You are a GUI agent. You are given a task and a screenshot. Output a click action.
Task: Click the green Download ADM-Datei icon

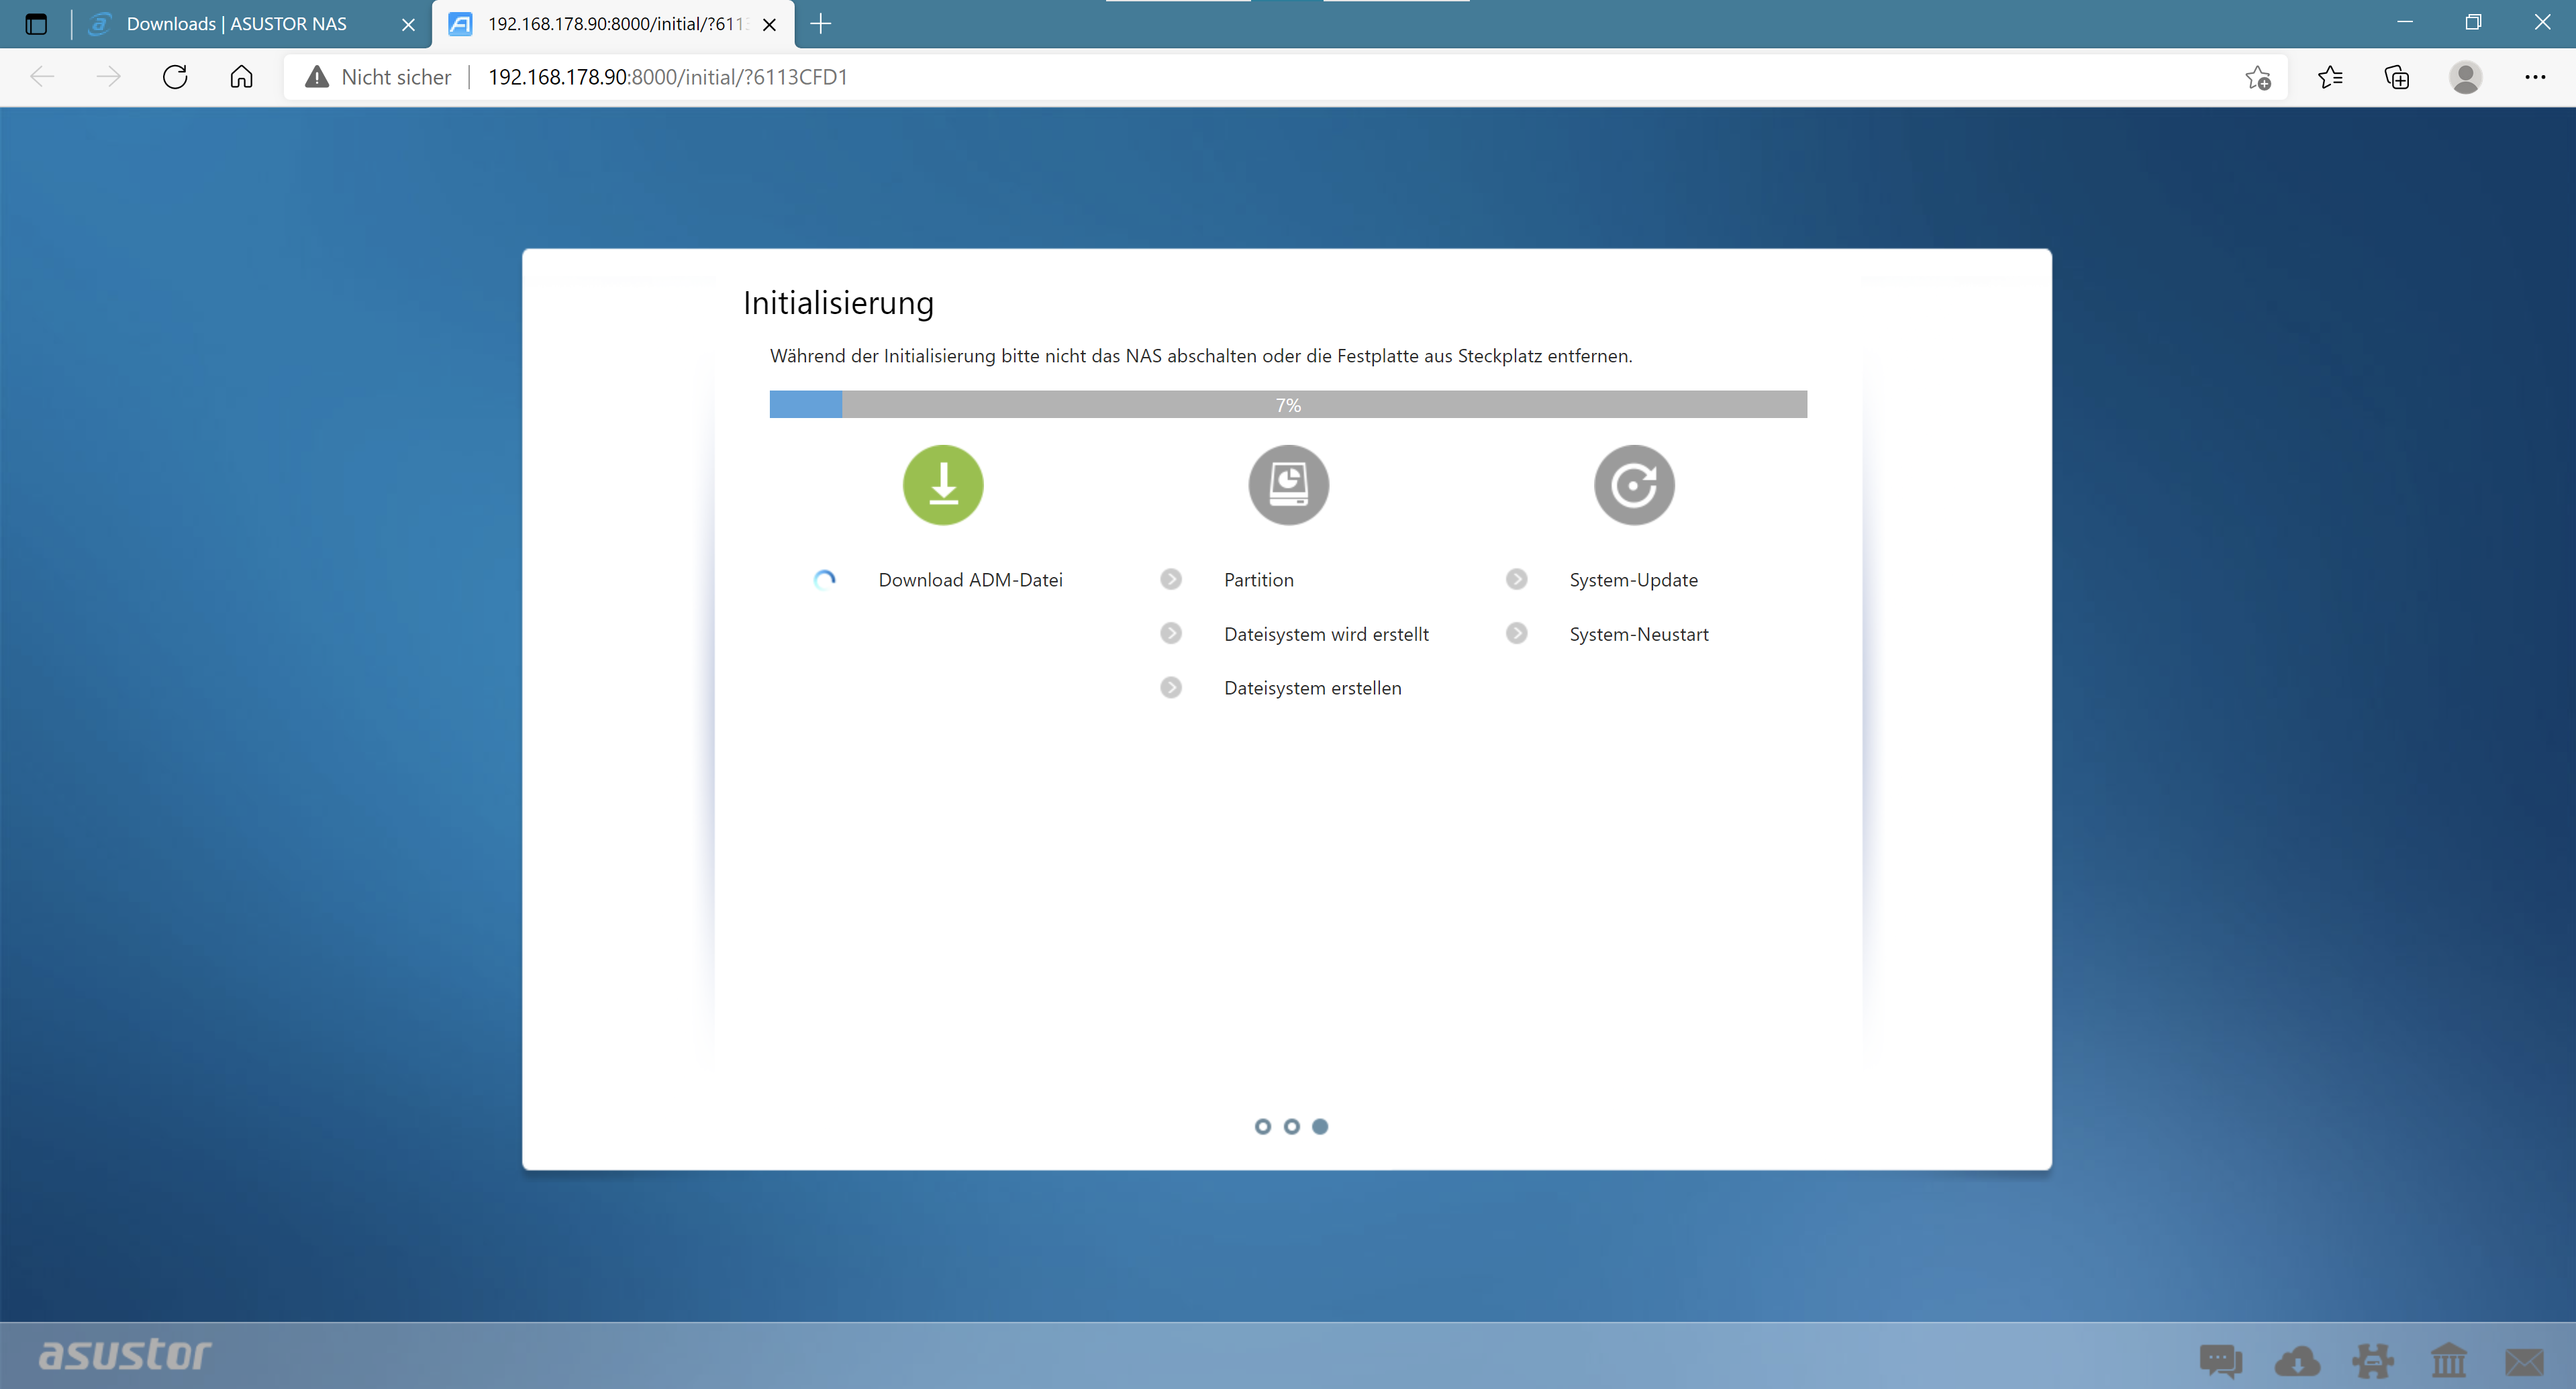pyautogui.click(x=943, y=485)
